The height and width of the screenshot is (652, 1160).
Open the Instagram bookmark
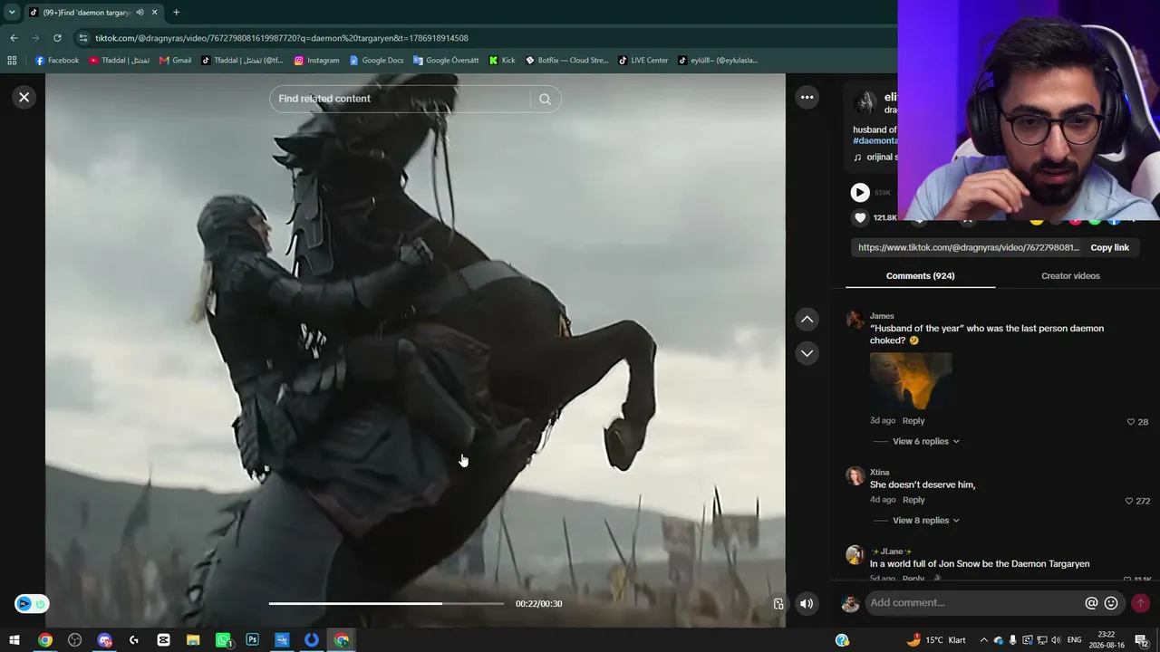click(316, 61)
